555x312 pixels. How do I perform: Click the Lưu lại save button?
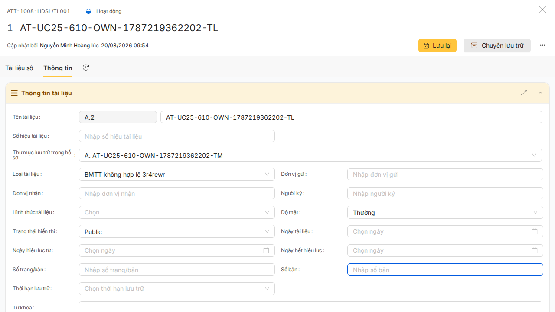(x=437, y=45)
